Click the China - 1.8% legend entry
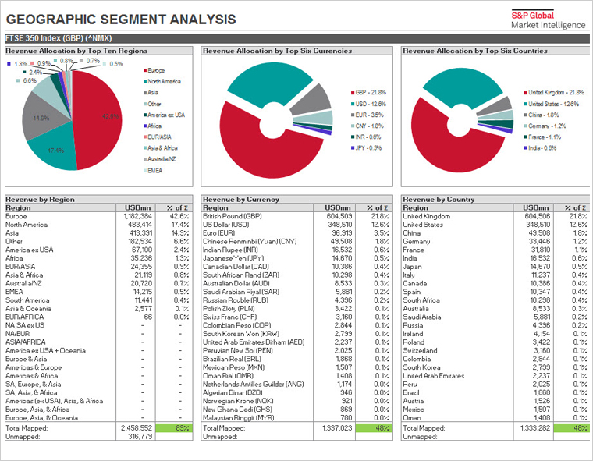 coord(542,115)
